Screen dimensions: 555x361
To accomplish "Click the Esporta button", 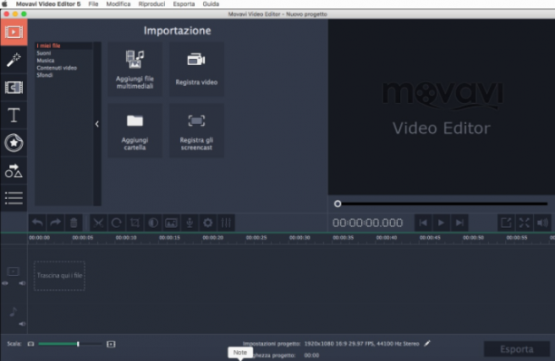I will [x=517, y=349].
